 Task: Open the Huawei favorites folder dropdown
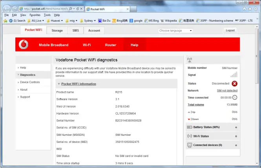55,21
